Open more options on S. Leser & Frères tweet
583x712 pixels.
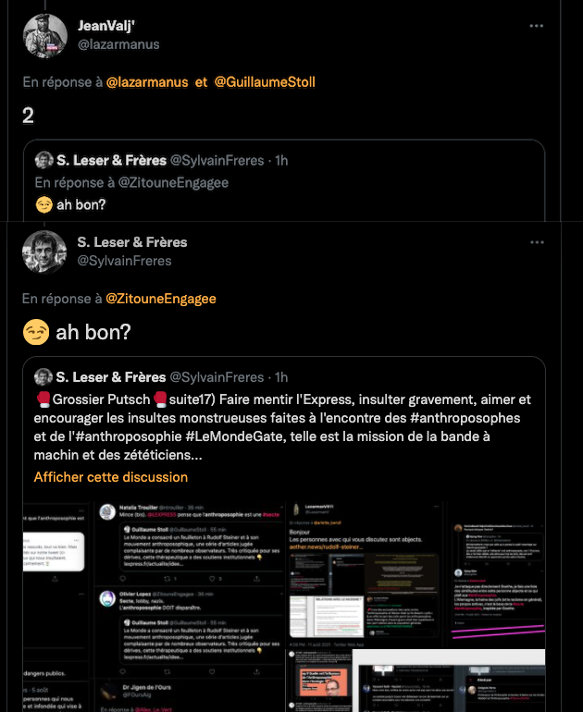coord(536,242)
